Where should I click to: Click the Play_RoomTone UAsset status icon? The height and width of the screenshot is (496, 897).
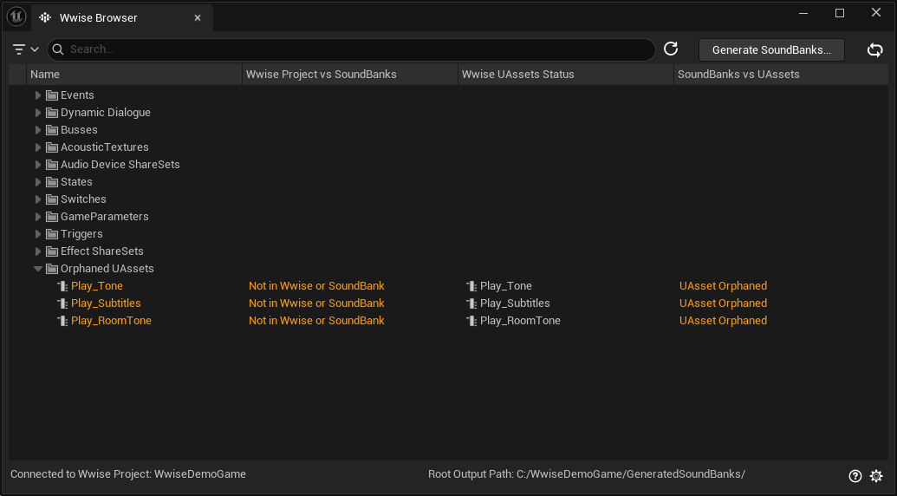(471, 321)
